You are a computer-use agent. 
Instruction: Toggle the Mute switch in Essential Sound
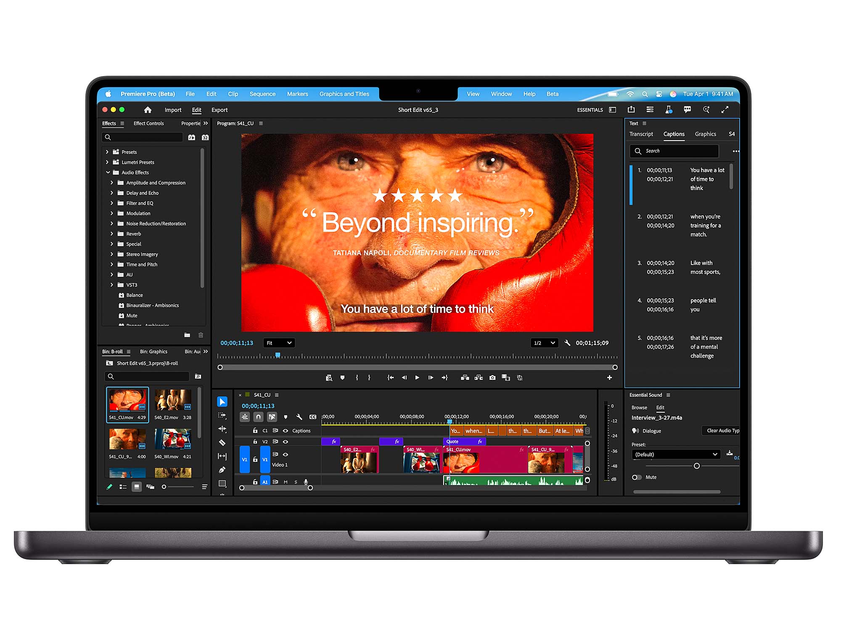(x=637, y=477)
